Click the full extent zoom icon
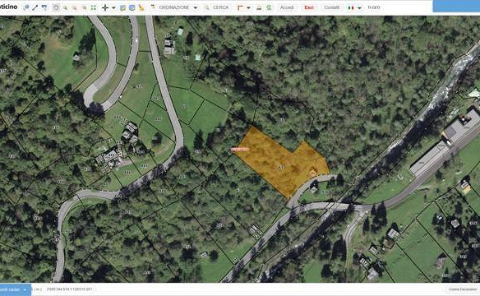This screenshot has height=296, width=480. (93, 7)
